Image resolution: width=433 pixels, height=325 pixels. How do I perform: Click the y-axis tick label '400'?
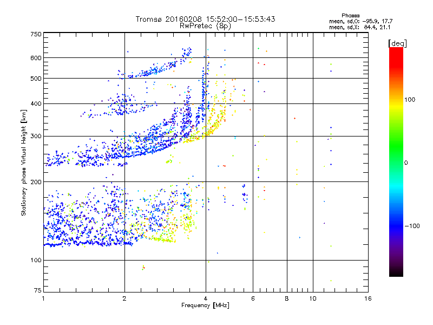point(36,104)
